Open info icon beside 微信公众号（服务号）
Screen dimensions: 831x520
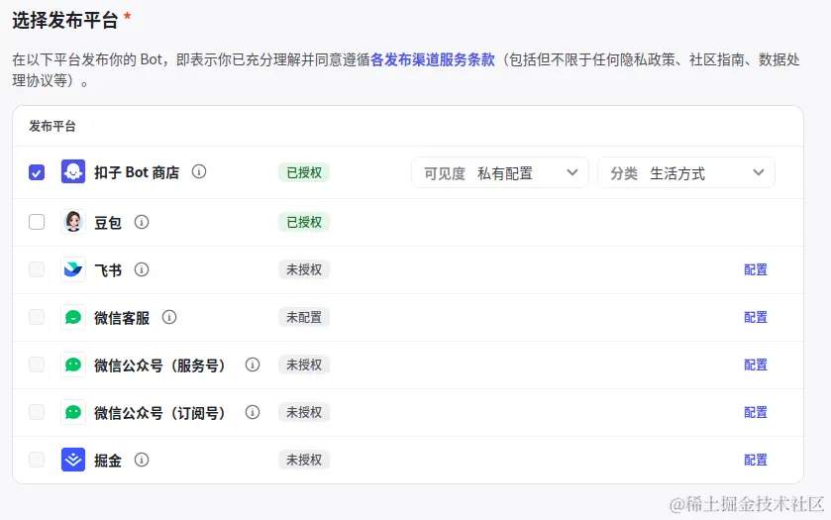click(x=253, y=364)
